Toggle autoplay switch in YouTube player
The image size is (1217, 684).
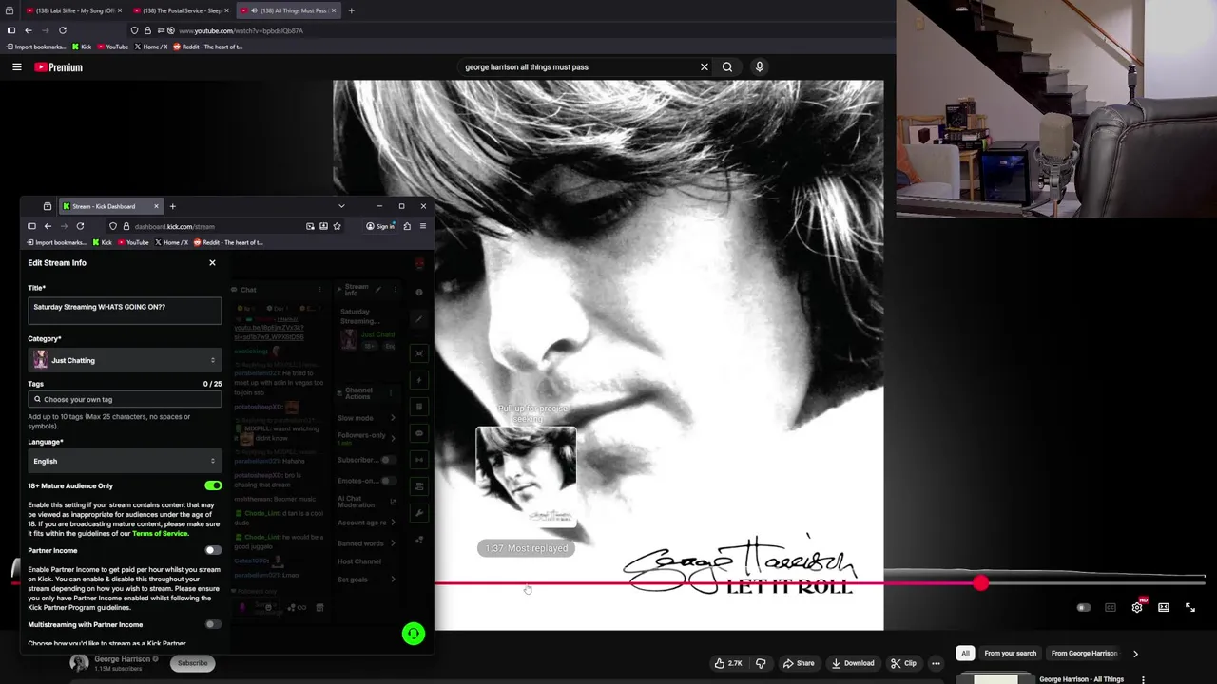1083,607
